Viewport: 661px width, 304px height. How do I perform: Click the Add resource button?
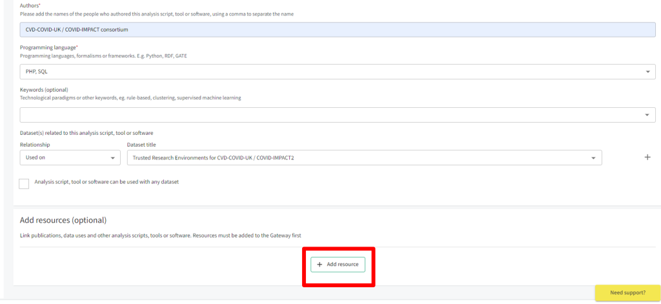coord(338,265)
